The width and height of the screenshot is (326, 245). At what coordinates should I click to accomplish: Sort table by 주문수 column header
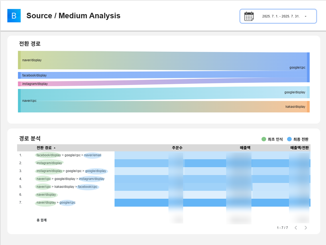coord(177,148)
